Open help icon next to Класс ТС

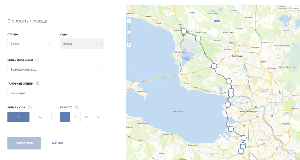point(77,107)
